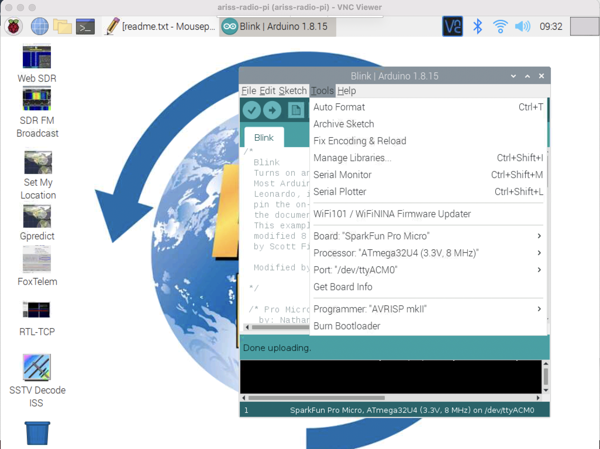This screenshot has width=600, height=449.
Task: Maximize the Arduino window with up chevron
Action: [527, 76]
